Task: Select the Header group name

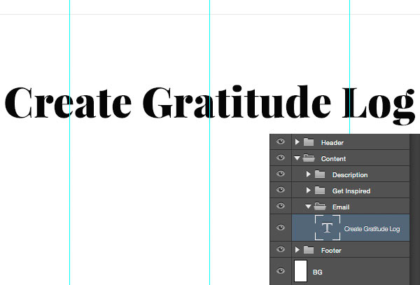Action: (332, 143)
